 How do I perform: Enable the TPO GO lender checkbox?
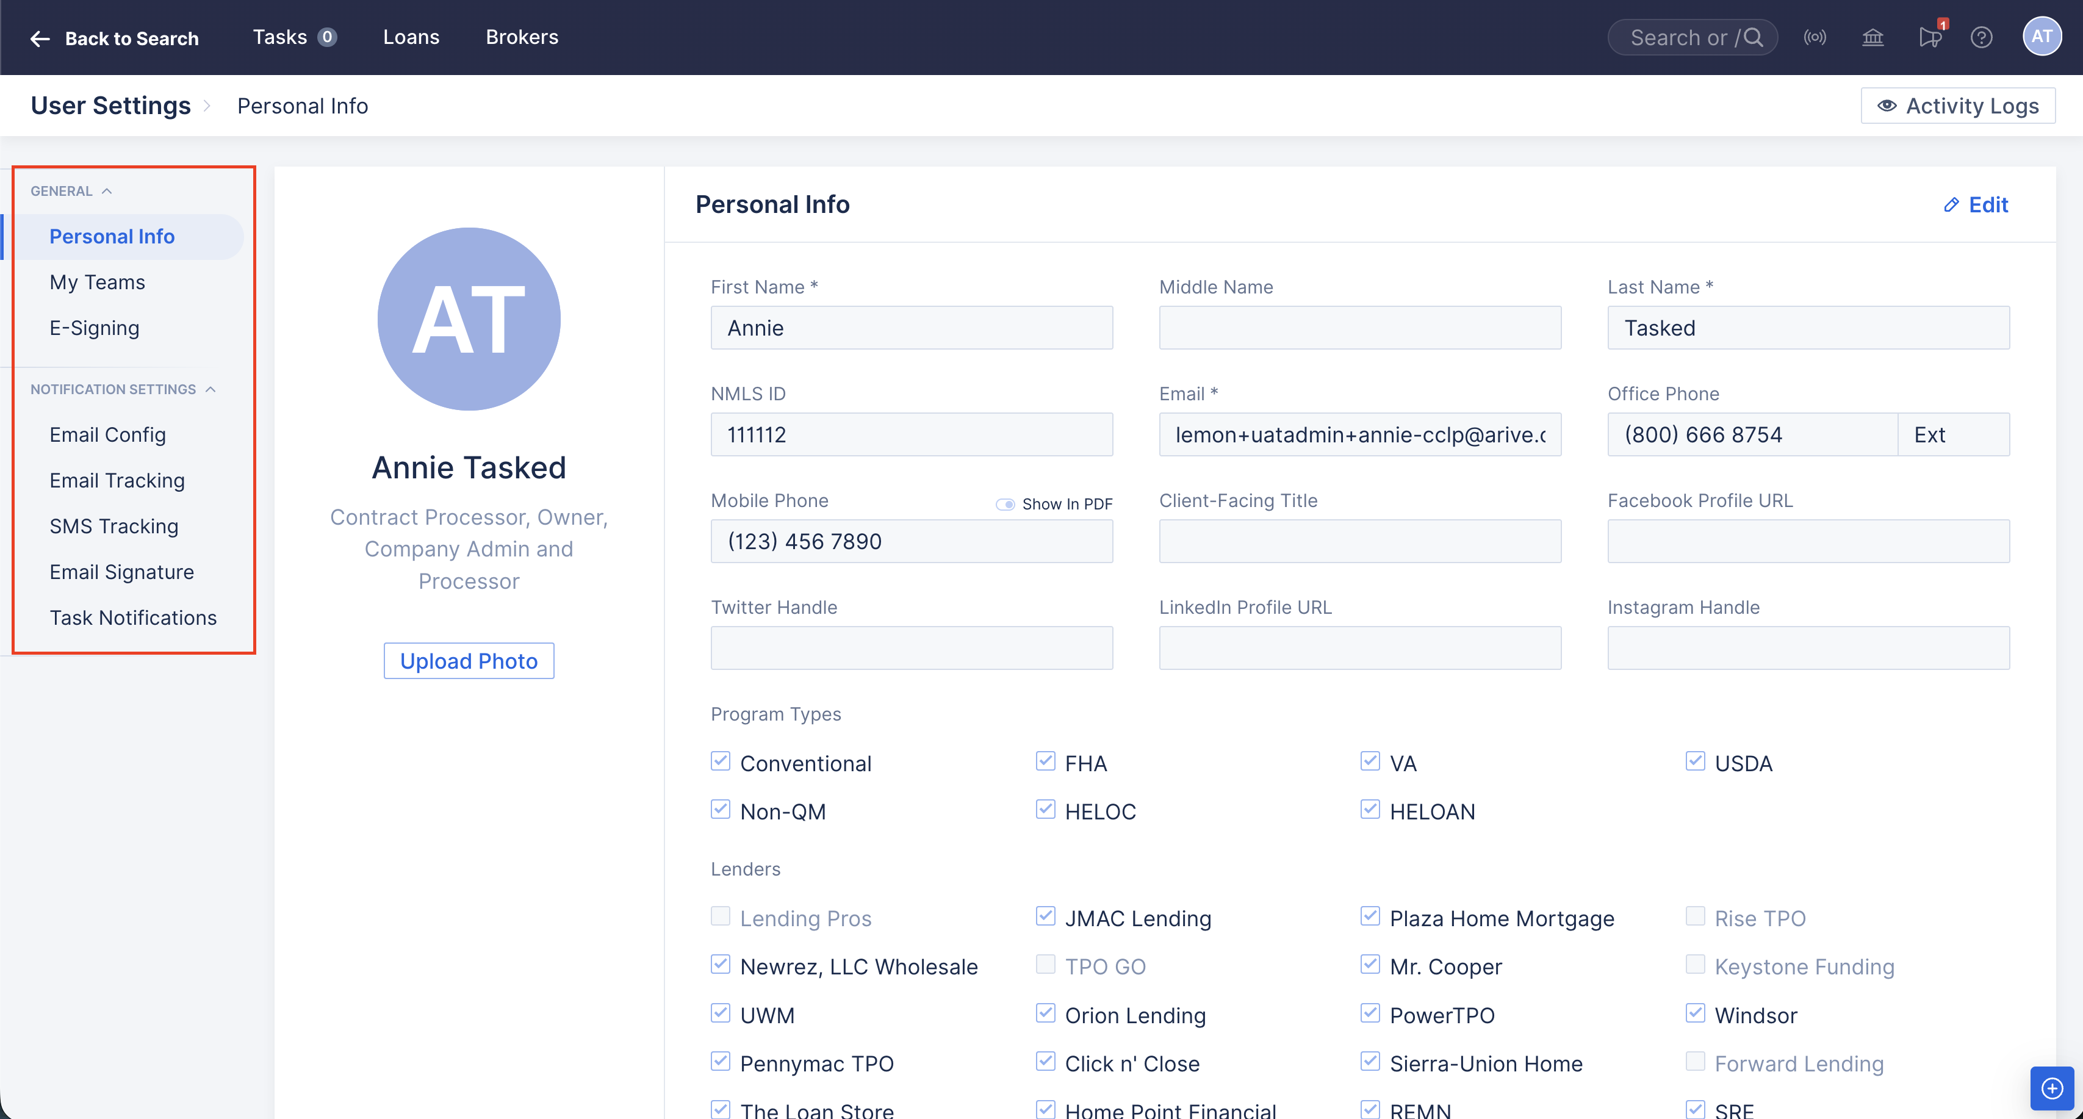click(1045, 965)
